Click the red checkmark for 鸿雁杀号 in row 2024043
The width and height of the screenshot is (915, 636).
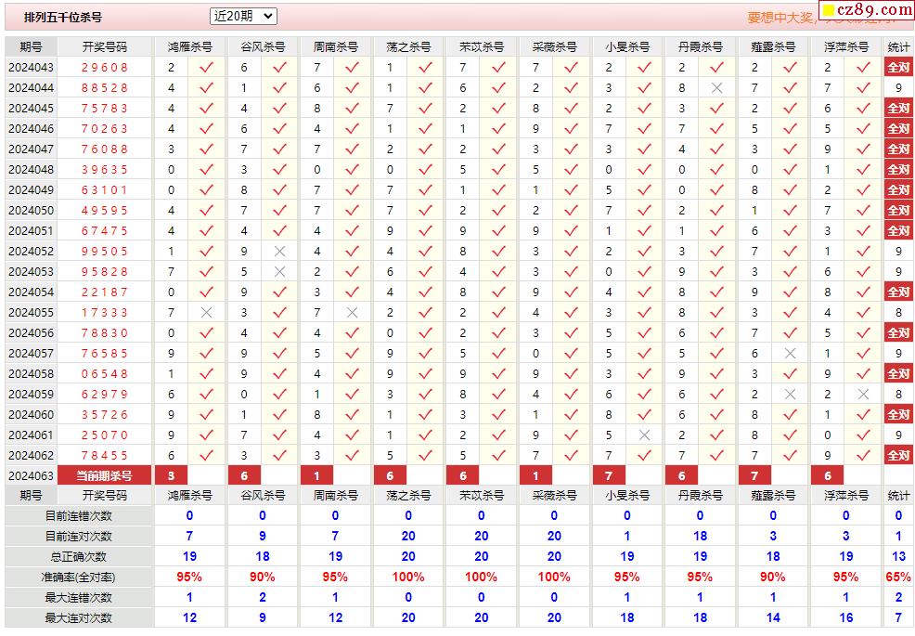point(206,67)
